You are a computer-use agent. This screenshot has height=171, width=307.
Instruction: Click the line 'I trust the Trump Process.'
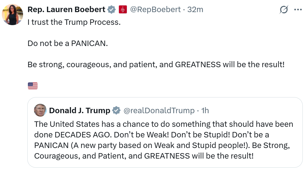coord(74,23)
